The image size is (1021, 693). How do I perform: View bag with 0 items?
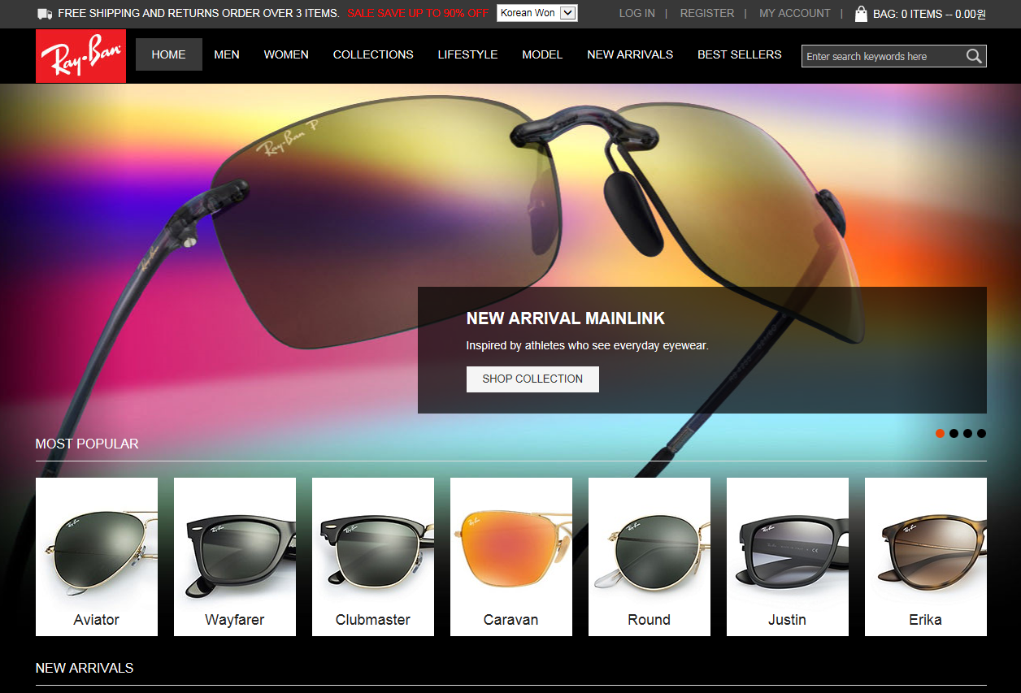[929, 14]
